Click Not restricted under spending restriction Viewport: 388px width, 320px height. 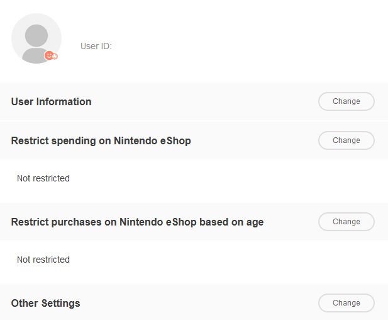[x=43, y=178]
